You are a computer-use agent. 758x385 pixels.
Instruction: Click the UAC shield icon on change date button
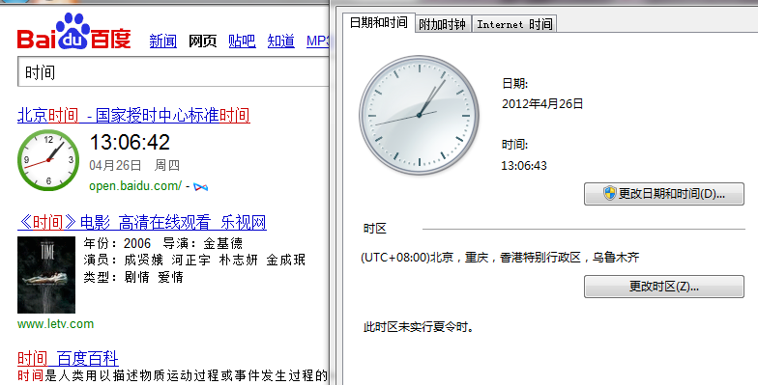[609, 193]
